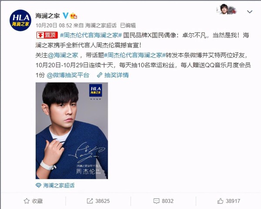261x209 pixels.
Task: Click the 抽奖详情 link icon
Action: pyautogui.click(x=100, y=75)
